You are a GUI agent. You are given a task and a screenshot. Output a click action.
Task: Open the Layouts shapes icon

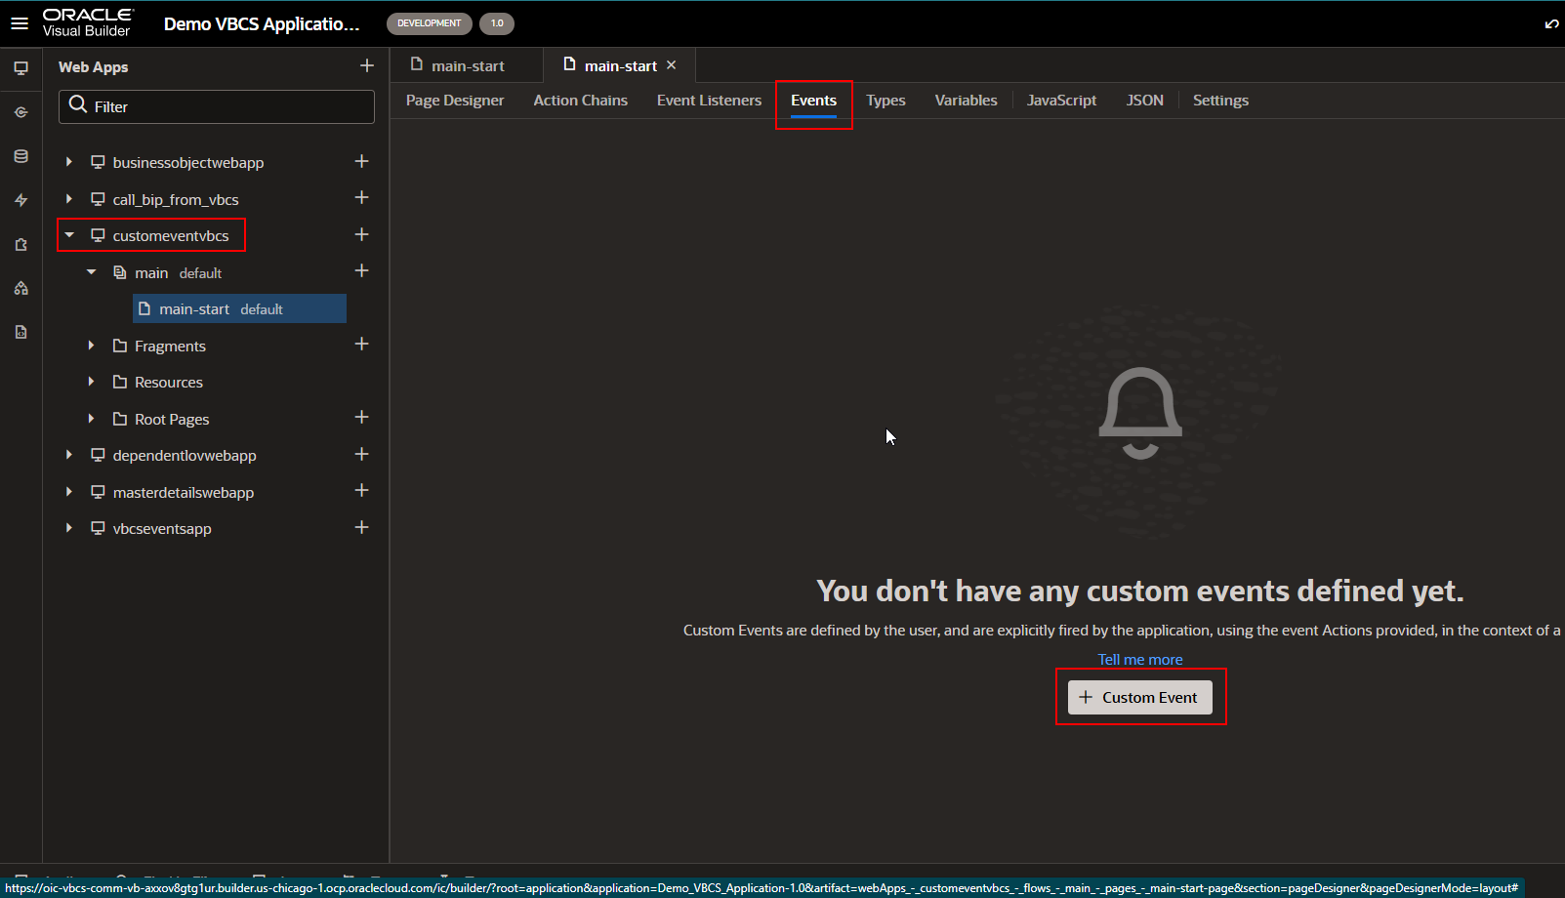tap(21, 288)
